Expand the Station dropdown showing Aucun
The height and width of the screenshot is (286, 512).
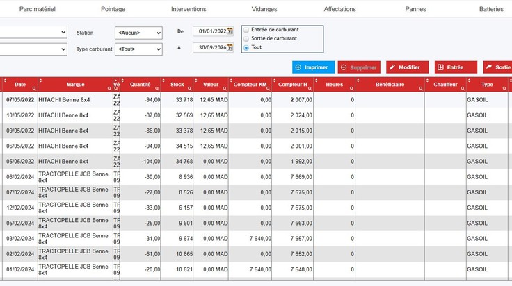click(138, 33)
